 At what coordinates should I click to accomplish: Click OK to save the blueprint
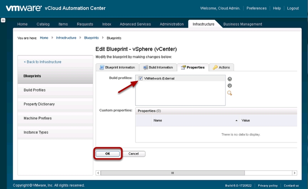(108, 154)
